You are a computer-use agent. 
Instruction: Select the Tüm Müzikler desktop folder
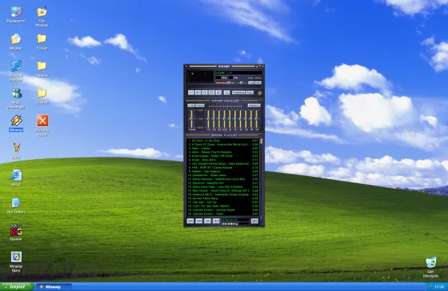click(42, 16)
